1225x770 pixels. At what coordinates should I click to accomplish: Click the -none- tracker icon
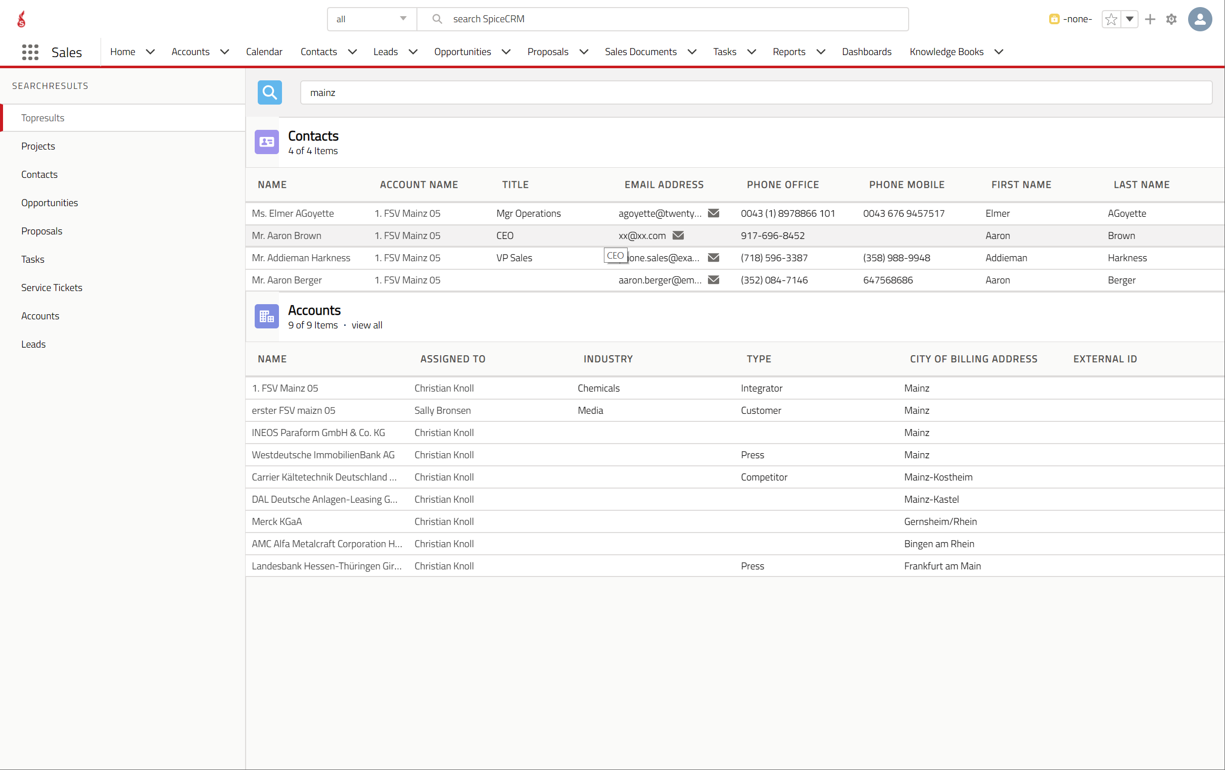click(x=1054, y=19)
